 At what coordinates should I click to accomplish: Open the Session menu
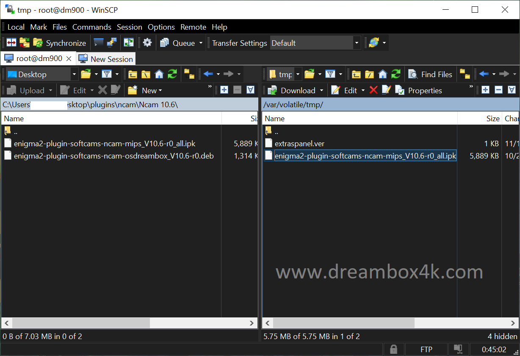tap(130, 27)
